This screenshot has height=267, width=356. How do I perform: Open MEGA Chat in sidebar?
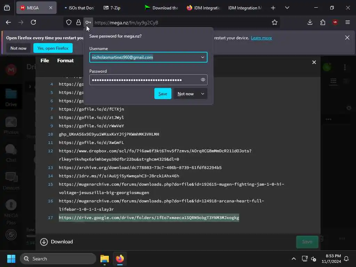point(11,153)
